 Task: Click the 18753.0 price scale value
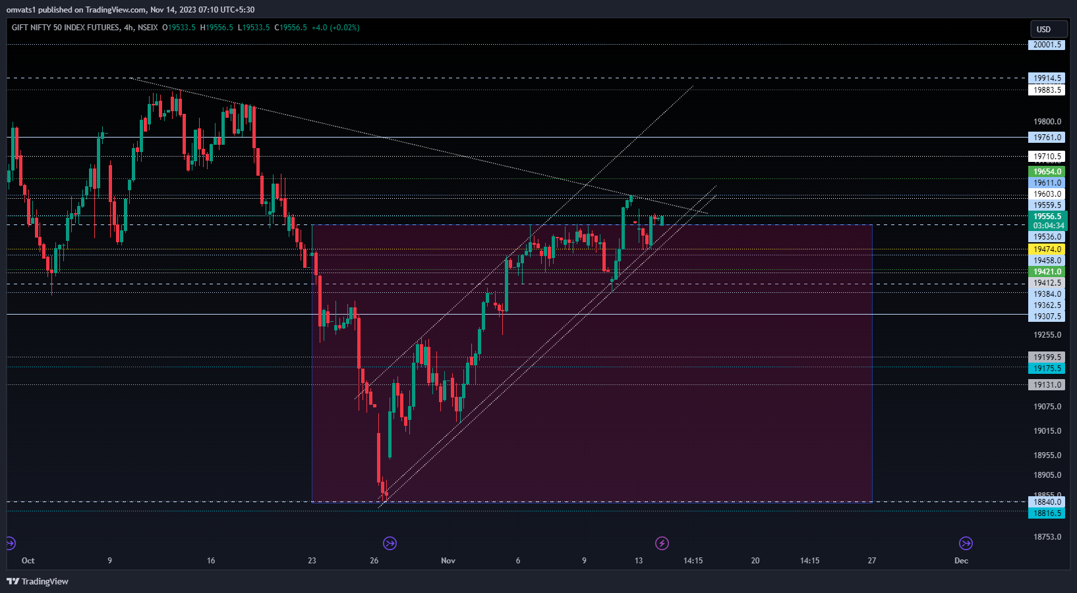click(1047, 537)
